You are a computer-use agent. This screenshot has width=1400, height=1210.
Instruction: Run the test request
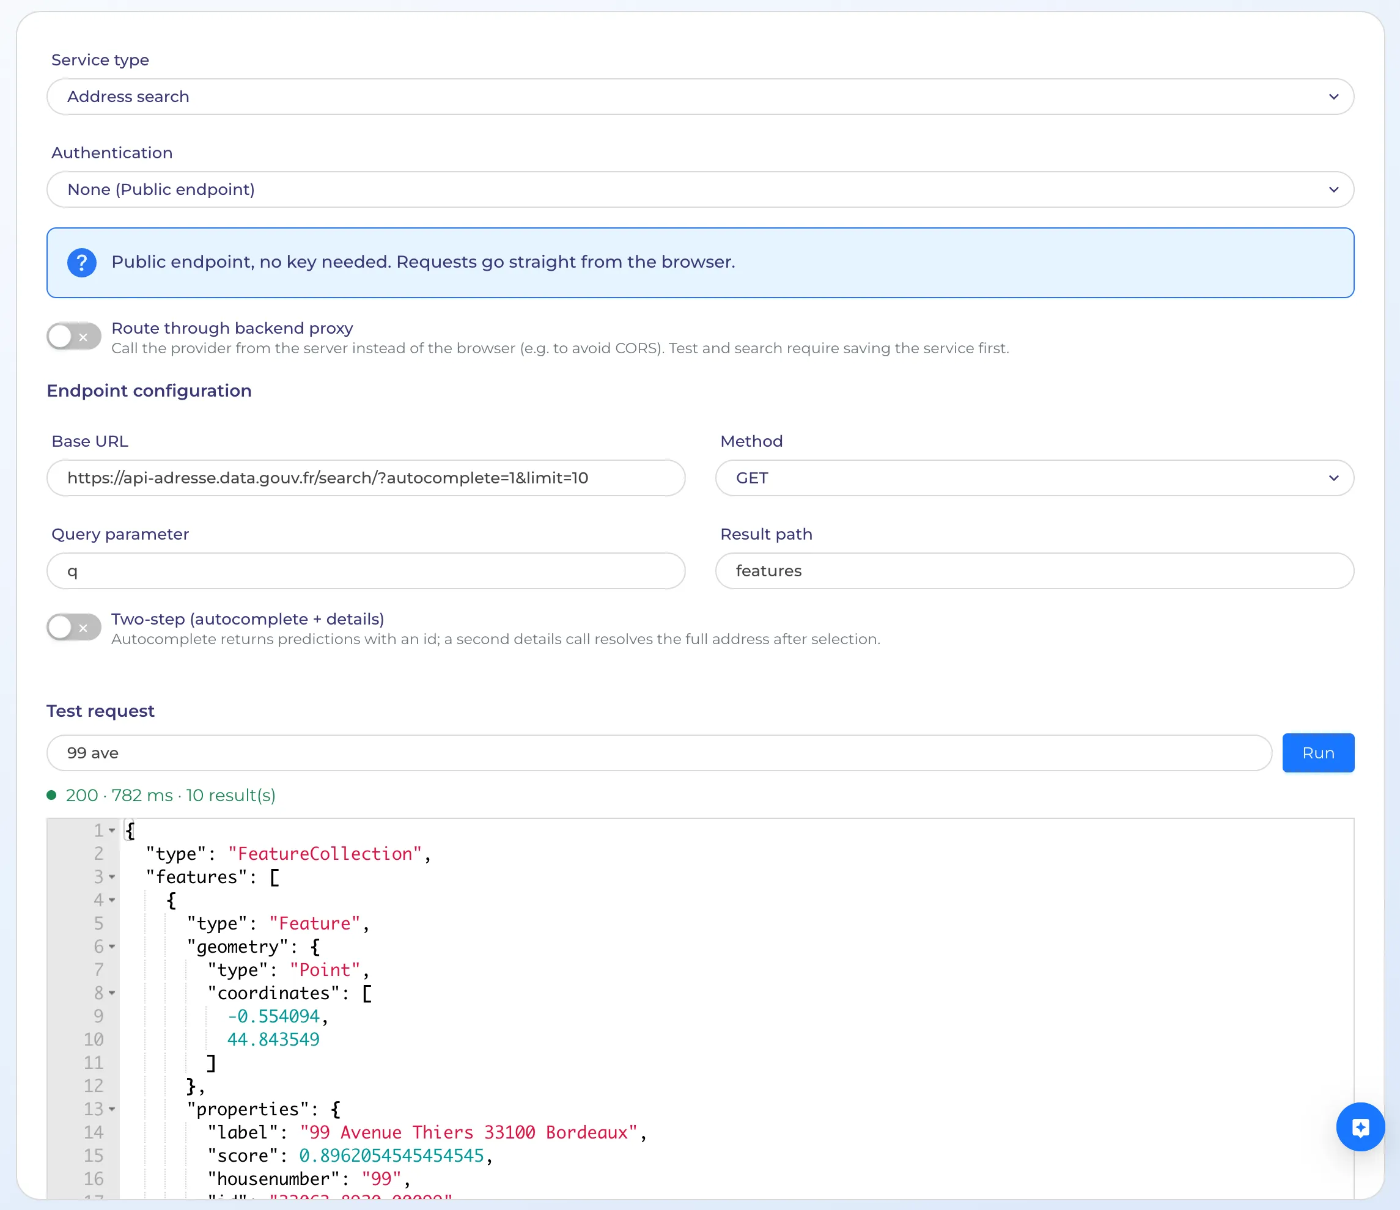point(1317,753)
